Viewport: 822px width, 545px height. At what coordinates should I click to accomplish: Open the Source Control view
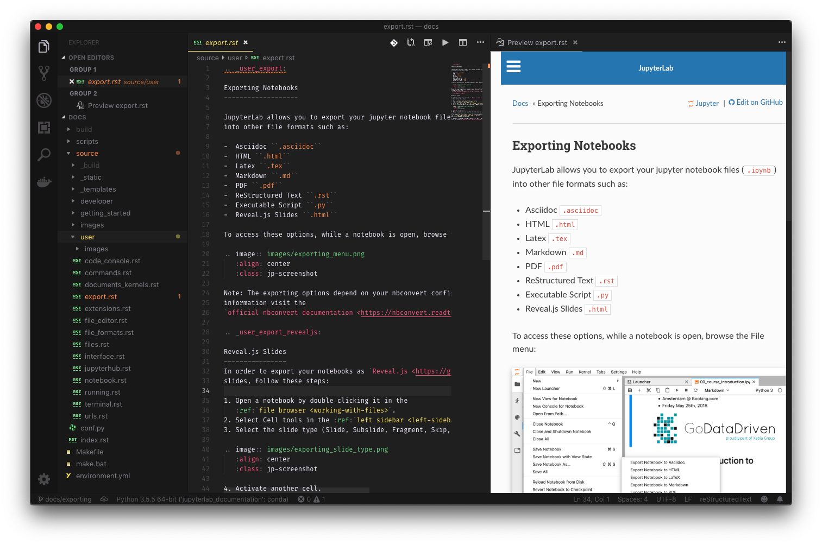(44, 73)
